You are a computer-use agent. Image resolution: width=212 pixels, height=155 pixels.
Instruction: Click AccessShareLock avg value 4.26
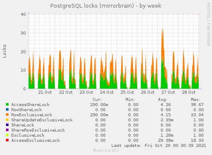pyautogui.click(x=166, y=105)
